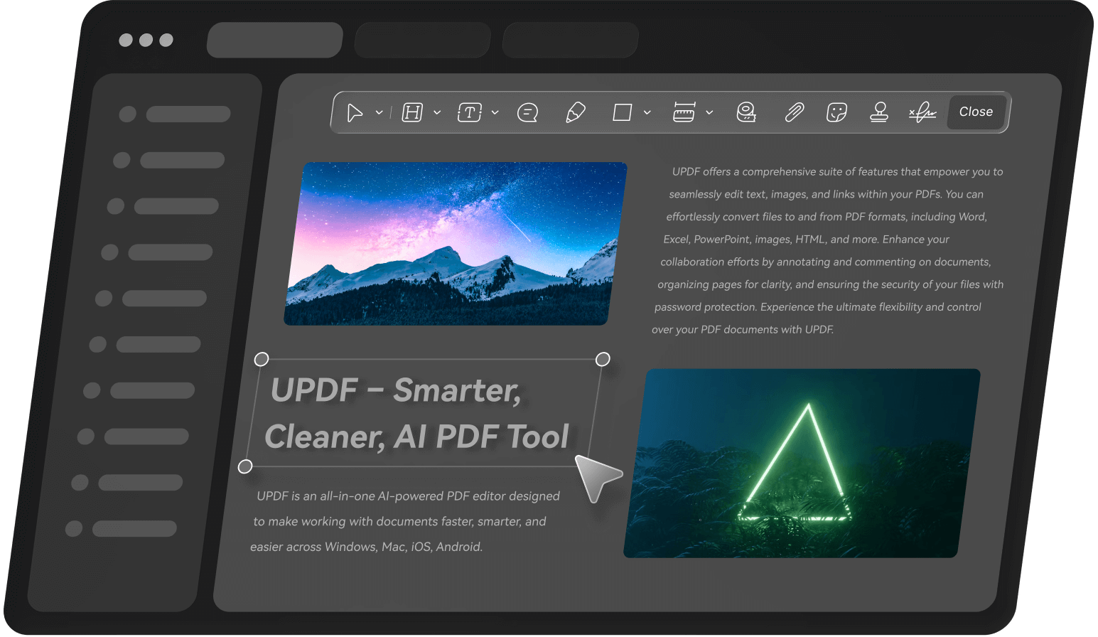This screenshot has height=637, width=1098.
Task: Add a signature with the signature icon
Action: [x=922, y=112]
